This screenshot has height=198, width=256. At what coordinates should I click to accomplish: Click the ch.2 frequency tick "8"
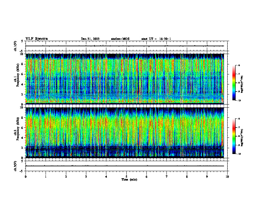[23, 118]
